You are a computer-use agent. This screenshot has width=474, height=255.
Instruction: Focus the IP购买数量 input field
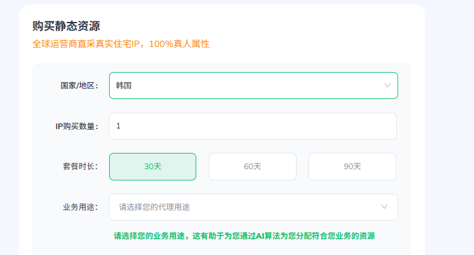pyautogui.click(x=253, y=127)
